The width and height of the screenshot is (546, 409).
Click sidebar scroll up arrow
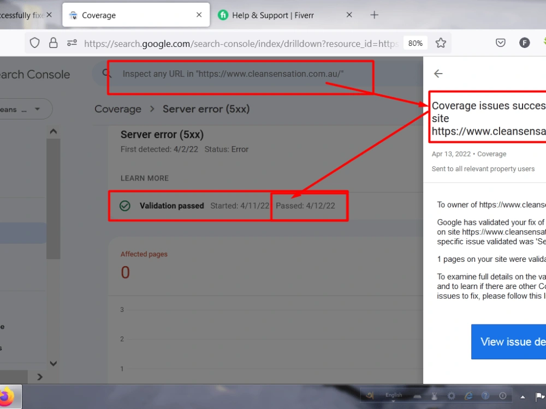pos(54,131)
